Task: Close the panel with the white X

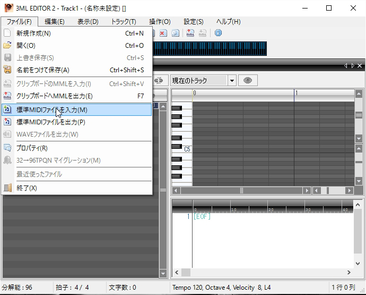Action: (360, 66)
